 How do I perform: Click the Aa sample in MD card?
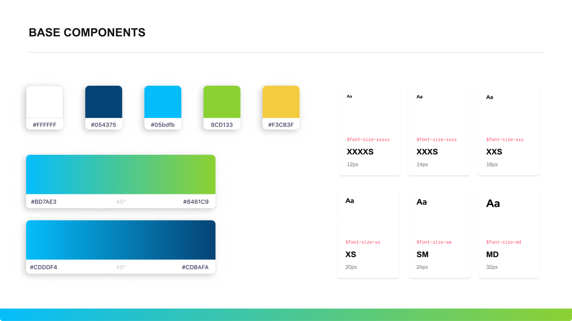click(493, 203)
